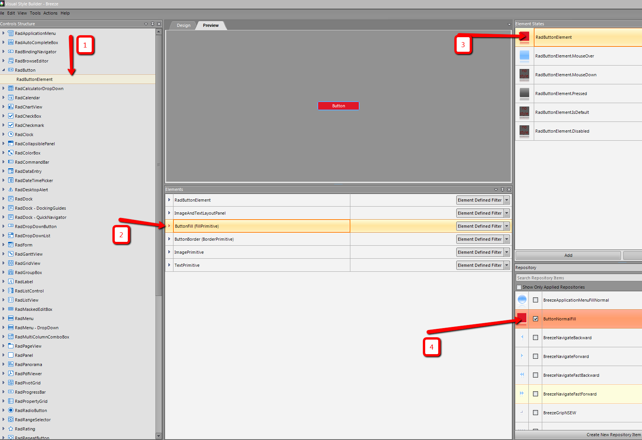Toggle Show Only Applied Repositories checkbox
The height and width of the screenshot is (440, 642).
(x=519, y=287)
